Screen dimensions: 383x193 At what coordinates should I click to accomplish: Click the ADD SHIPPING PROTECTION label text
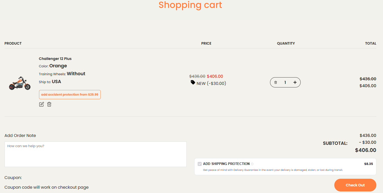tap(226, 164)
